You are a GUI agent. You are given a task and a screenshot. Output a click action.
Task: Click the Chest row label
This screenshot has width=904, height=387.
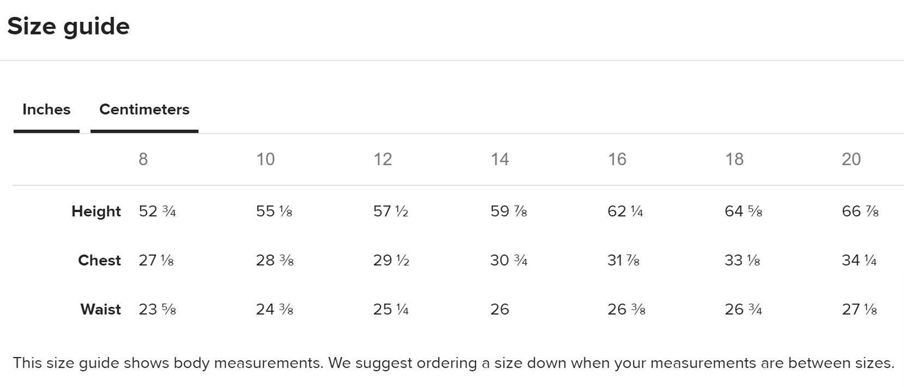[x=99, y=260]
